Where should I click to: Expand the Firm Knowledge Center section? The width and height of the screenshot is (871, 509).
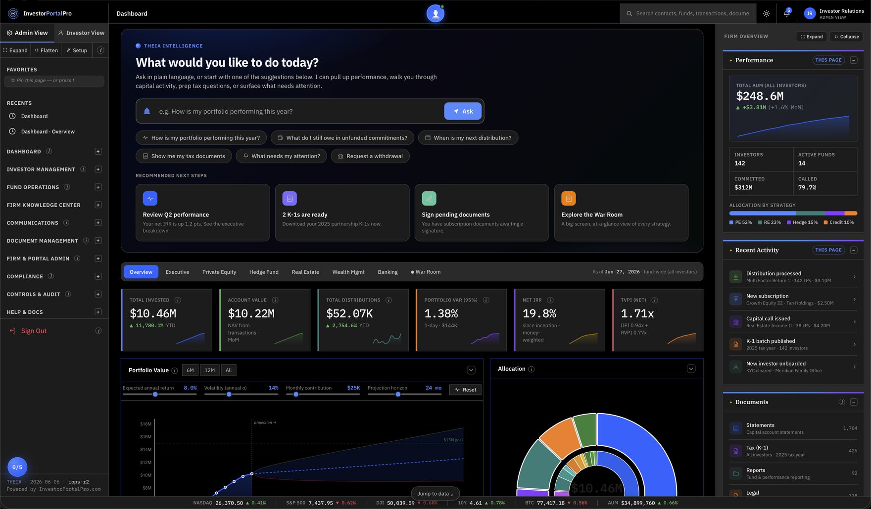click(98, 205)
